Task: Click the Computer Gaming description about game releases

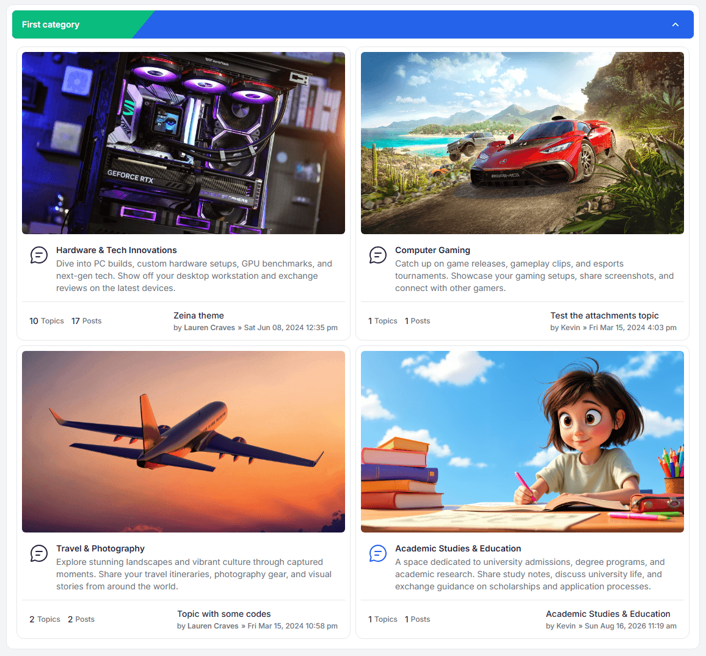Action: point(534,276)
